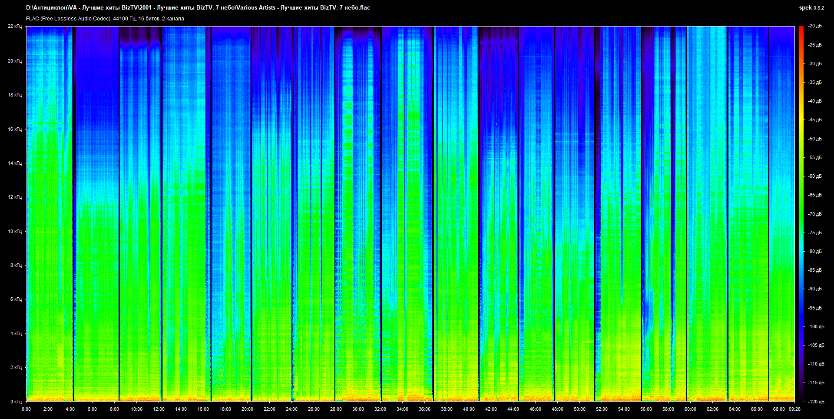This screenshot has width=834, height=419.
Task: Select the 69:26 end time marker
Action: (794, 409)
